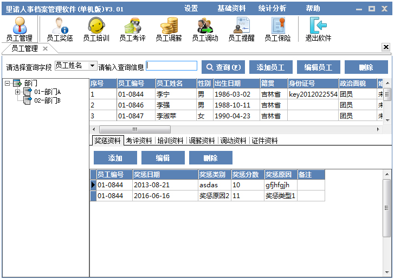394x279 pixels.
Task: Focus the 请输入查询信息 text field
Action: (172, 66)
